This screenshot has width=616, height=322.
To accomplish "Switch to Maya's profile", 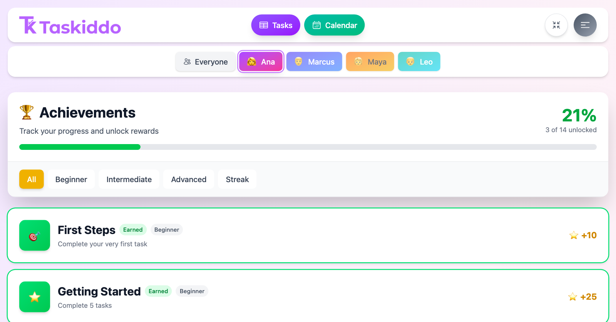I will click(x=370, y=61).
